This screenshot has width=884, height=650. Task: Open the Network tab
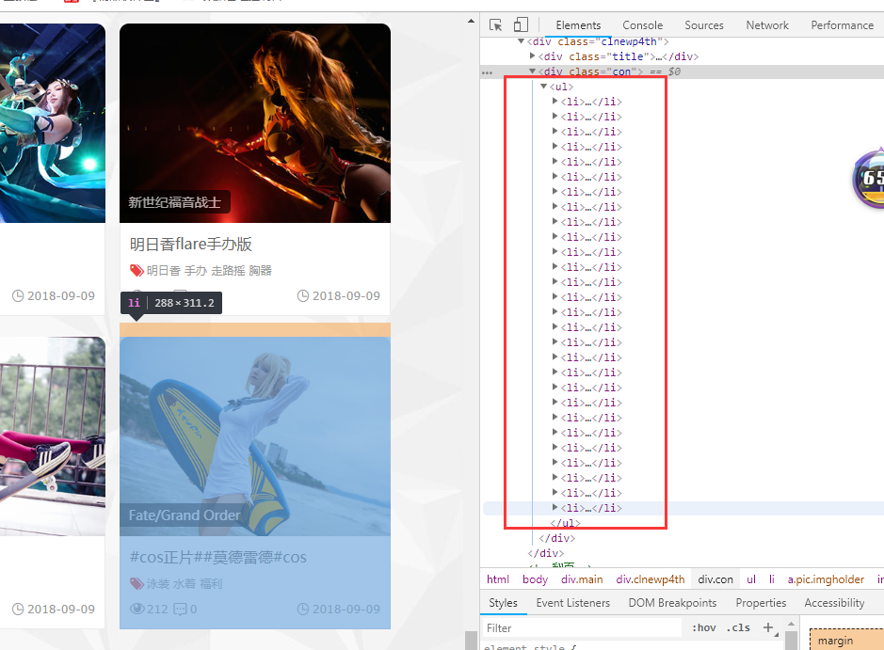coord(766,25)
